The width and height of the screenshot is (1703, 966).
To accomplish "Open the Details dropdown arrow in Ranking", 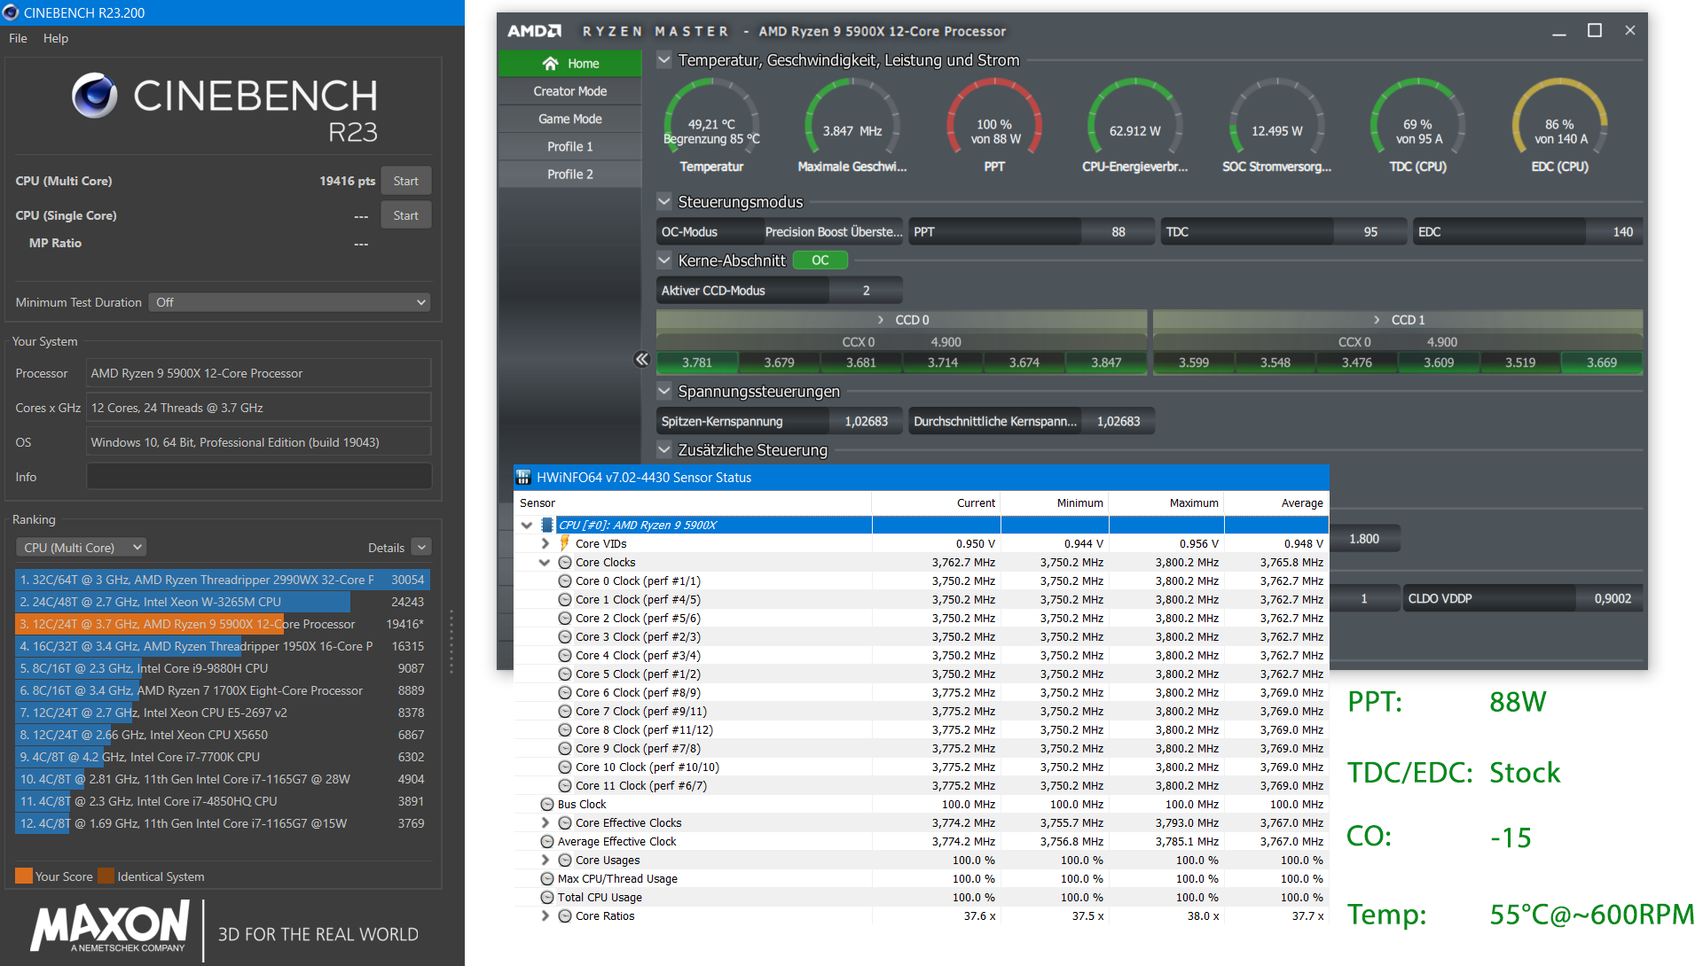I will [x=422, y=548].
